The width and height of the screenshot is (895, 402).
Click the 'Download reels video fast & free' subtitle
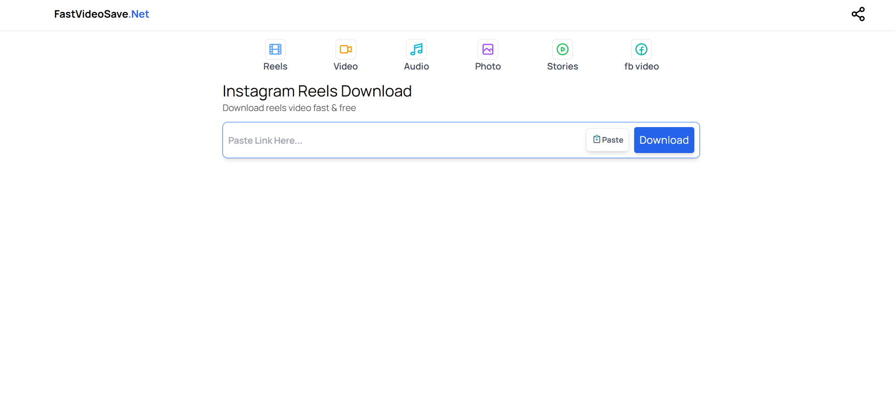289,108
